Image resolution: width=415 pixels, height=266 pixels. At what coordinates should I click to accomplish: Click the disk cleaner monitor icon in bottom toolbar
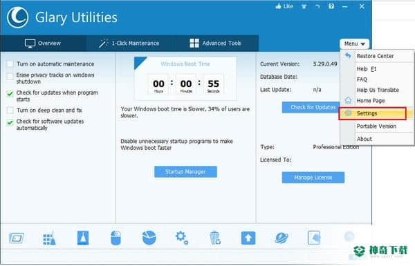[16, 238]
